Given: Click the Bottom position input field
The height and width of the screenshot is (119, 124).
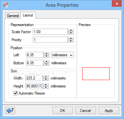Looking at the screenshot, I should [x=35, y=63].
